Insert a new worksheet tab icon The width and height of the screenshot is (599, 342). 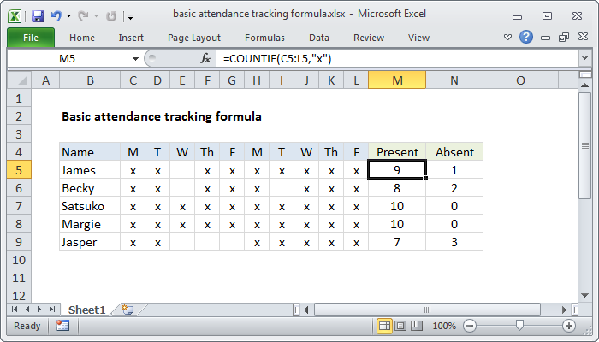(128, 309)
